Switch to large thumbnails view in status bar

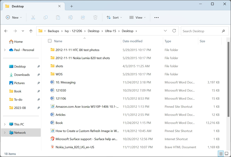227,154
